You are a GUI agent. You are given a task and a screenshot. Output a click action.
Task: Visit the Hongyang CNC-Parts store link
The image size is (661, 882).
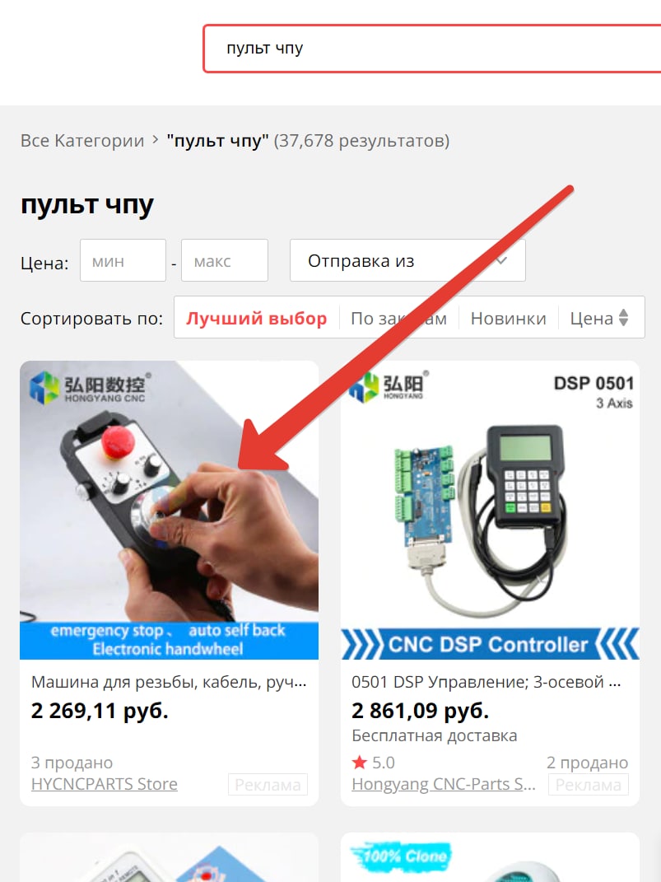click(x=444, y=784)
